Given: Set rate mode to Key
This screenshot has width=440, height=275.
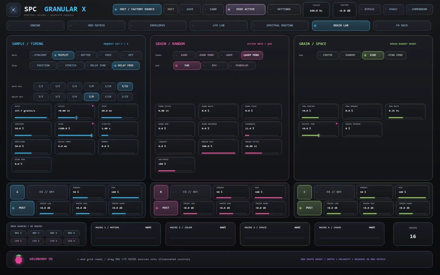Looking at the screenshot, I should [131, 55].
